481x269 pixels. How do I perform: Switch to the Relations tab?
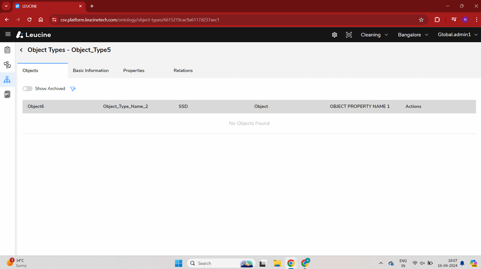(183, 71)
